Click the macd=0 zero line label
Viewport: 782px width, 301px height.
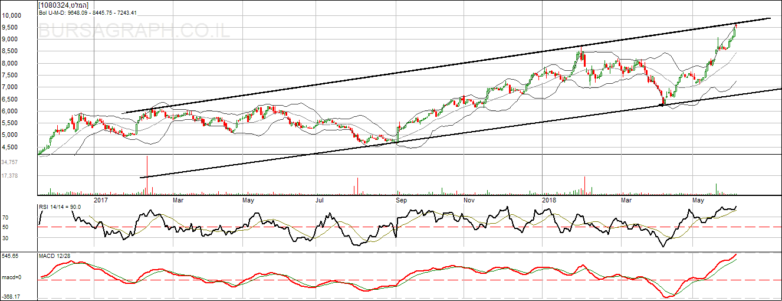(12, 277)
